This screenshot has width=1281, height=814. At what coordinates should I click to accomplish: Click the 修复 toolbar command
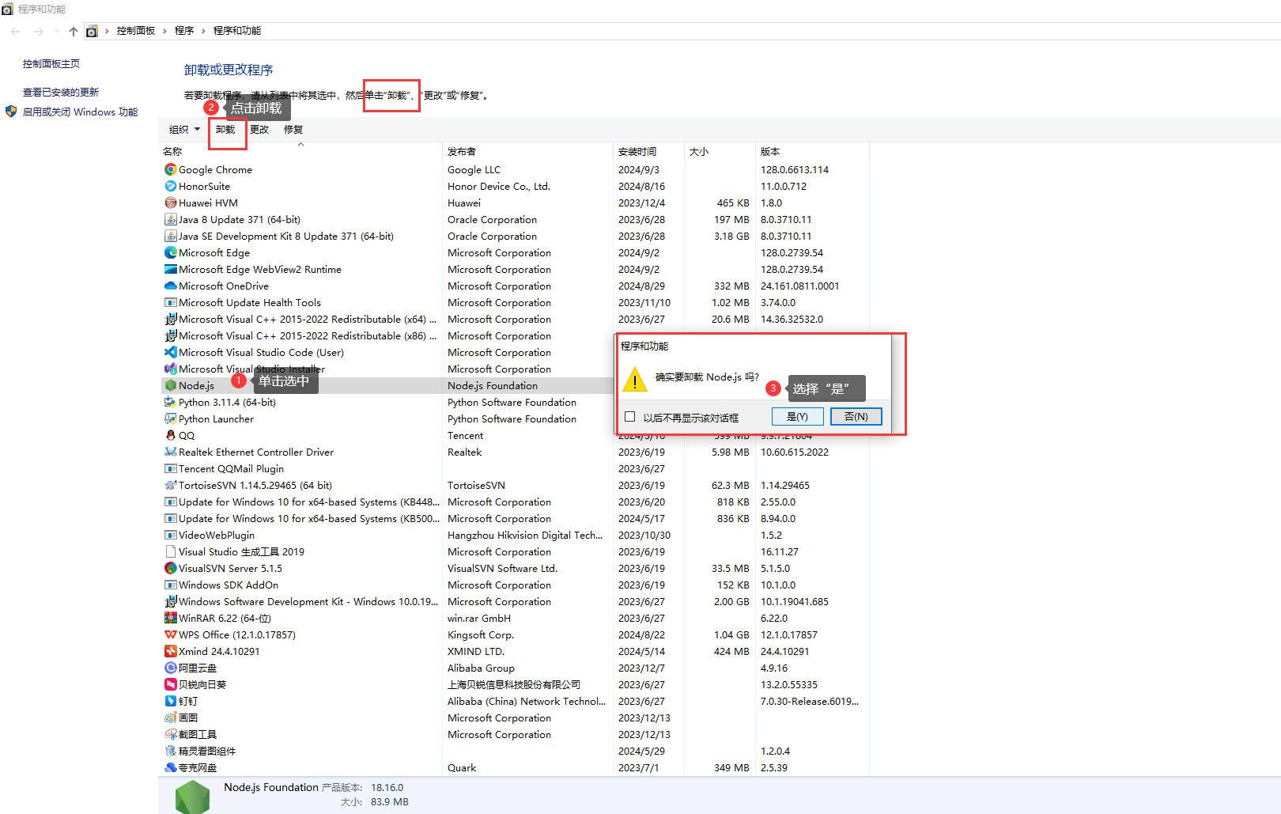click(293, 129)
